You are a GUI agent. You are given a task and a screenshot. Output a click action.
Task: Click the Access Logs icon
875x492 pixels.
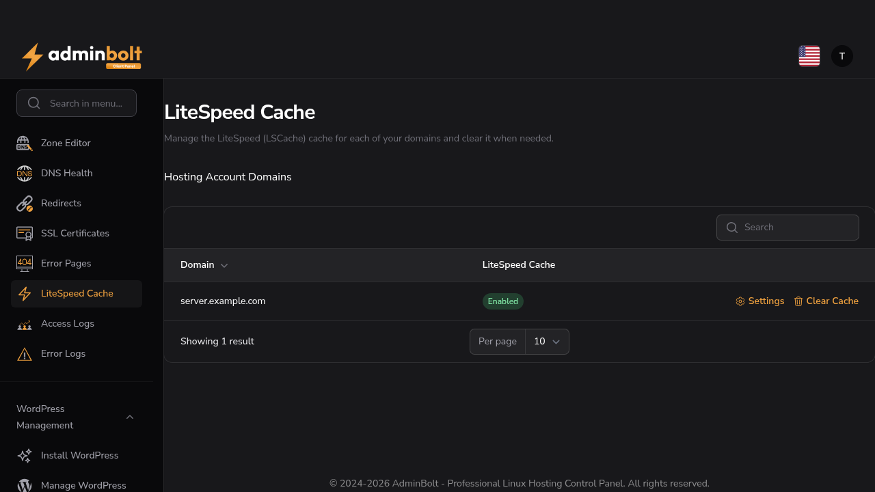[x=25, y=324]
